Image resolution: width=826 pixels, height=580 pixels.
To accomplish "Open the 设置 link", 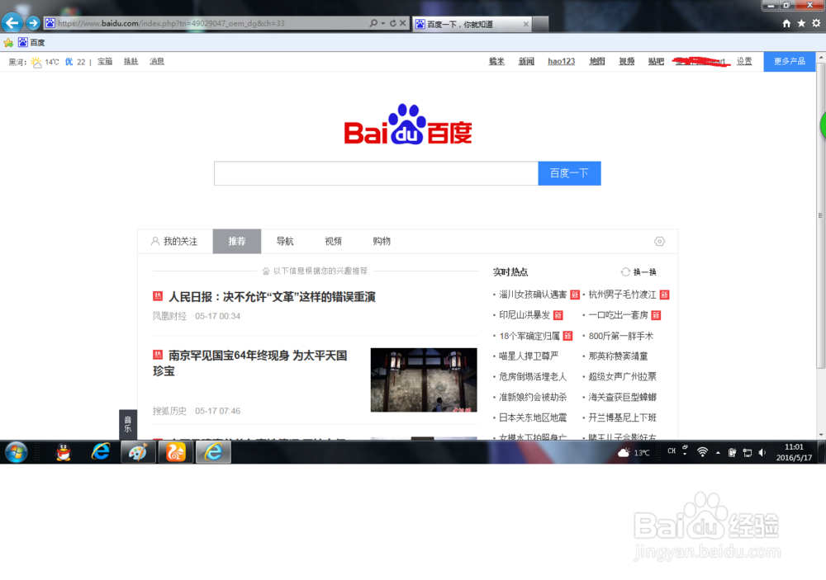I will [x=744, y=62].
